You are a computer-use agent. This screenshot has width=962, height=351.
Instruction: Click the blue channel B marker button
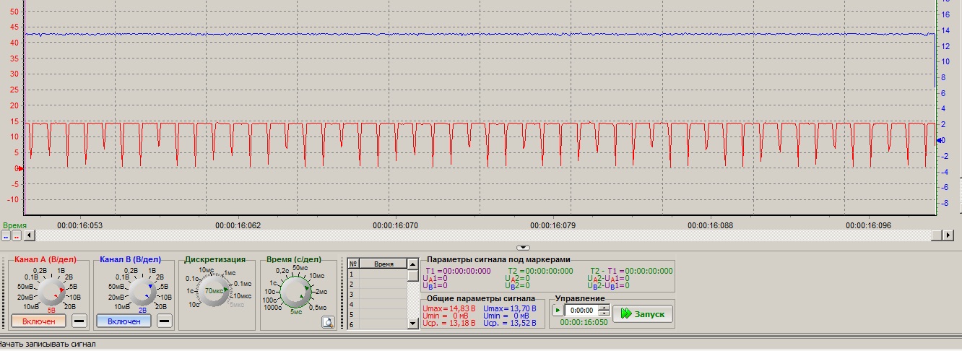(x=6, y=235)
